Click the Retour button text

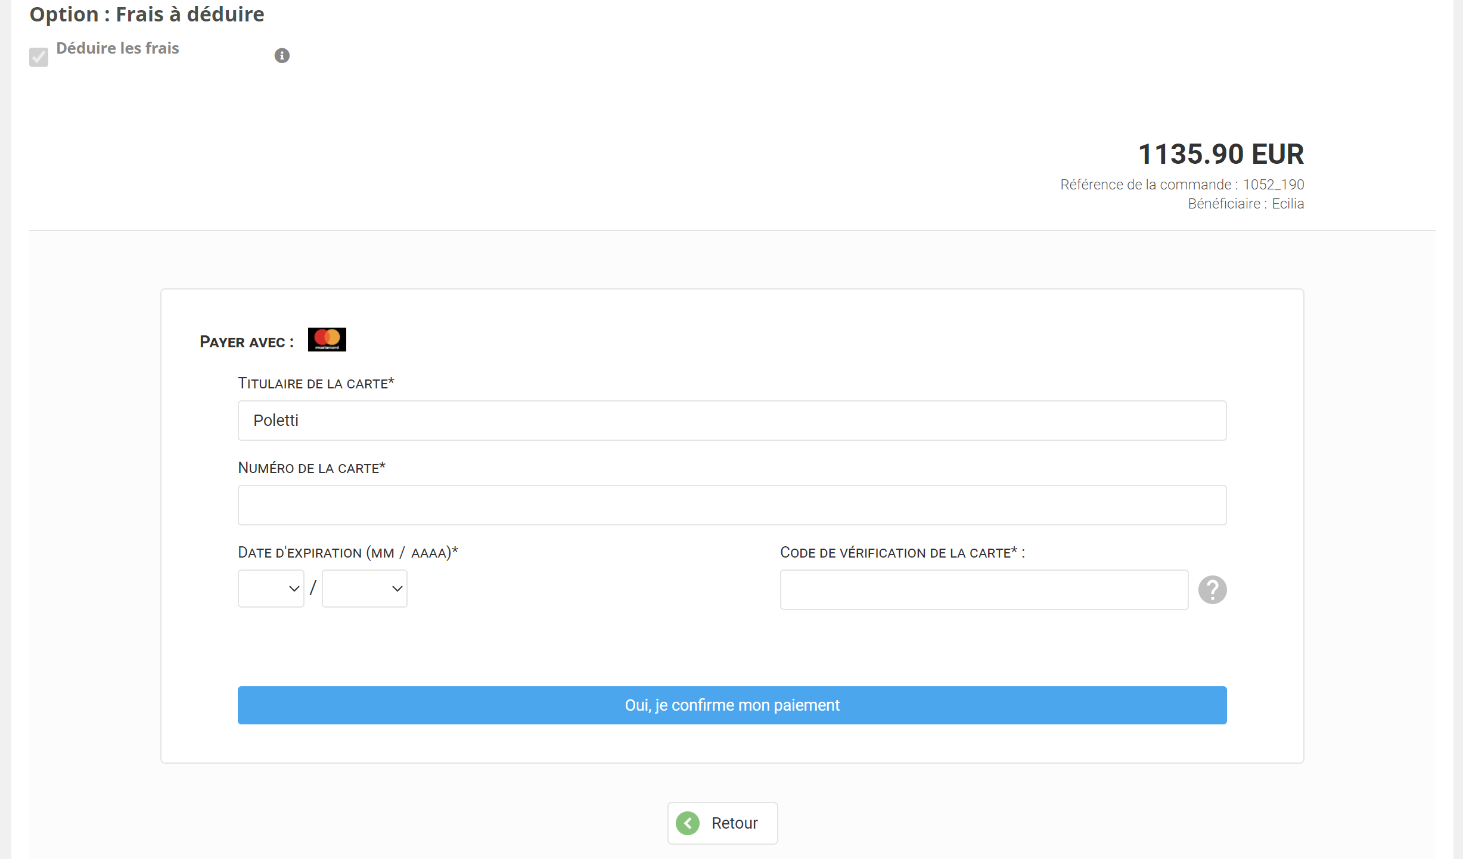[734, 823]
